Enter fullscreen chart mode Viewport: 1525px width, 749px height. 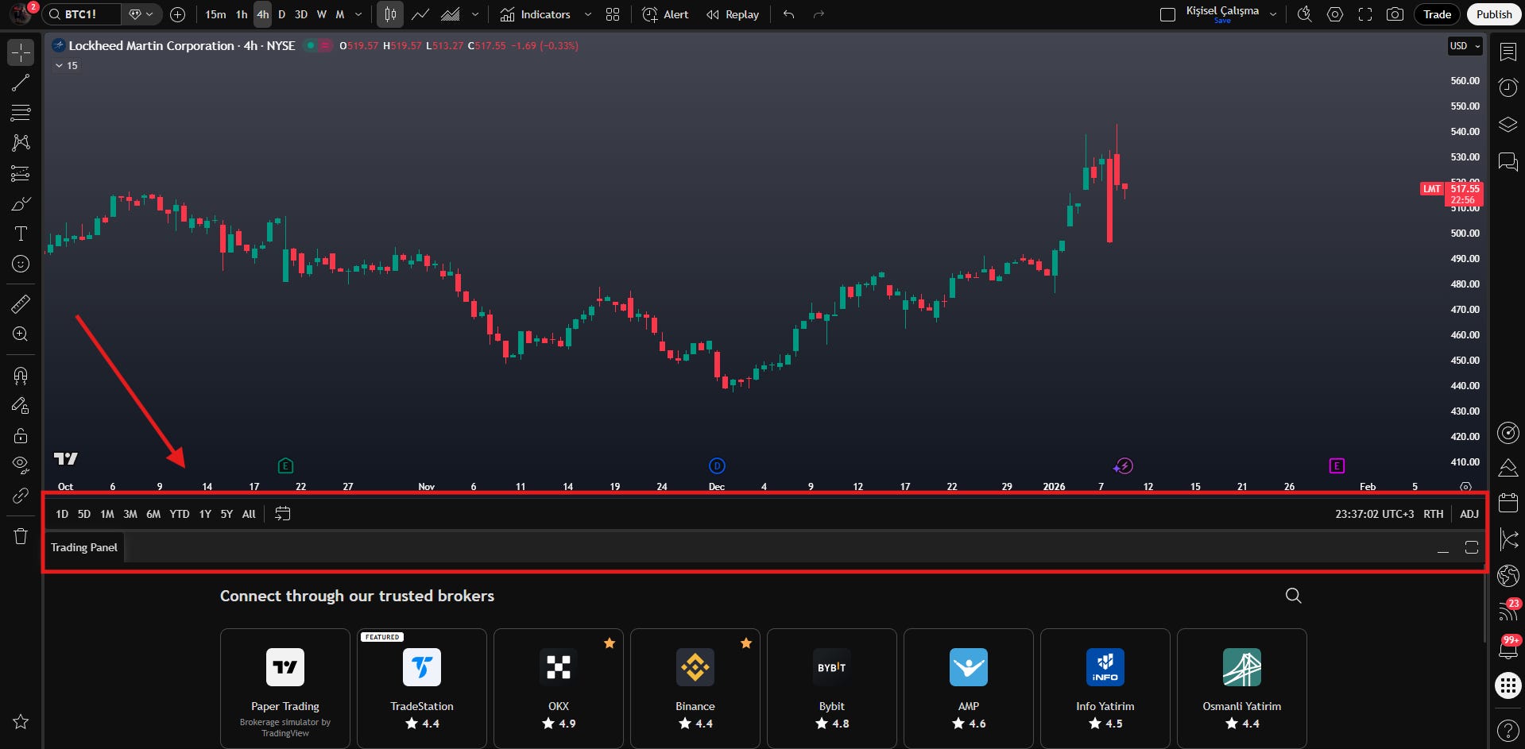[x=1365, y=14]
